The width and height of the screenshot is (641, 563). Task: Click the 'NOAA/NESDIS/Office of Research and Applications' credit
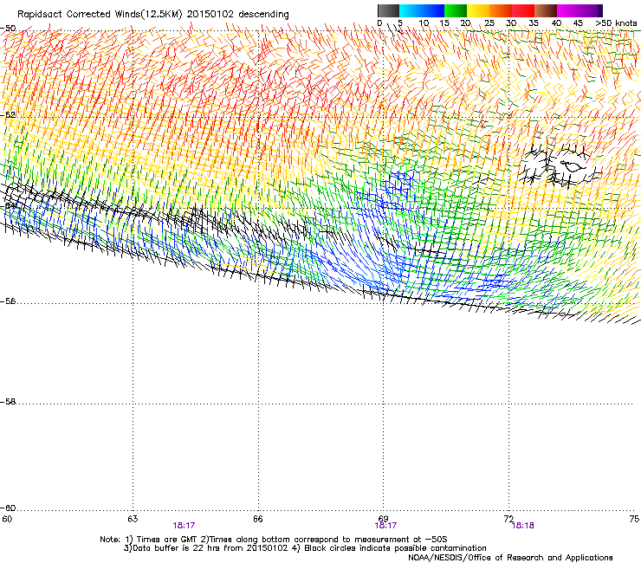click(510, 558)
